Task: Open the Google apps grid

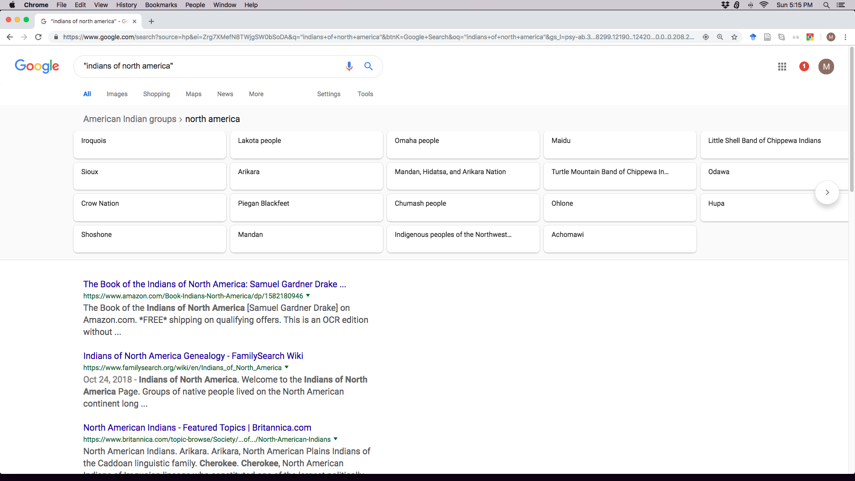Action: pyautogui.click(x=782, y=67)
